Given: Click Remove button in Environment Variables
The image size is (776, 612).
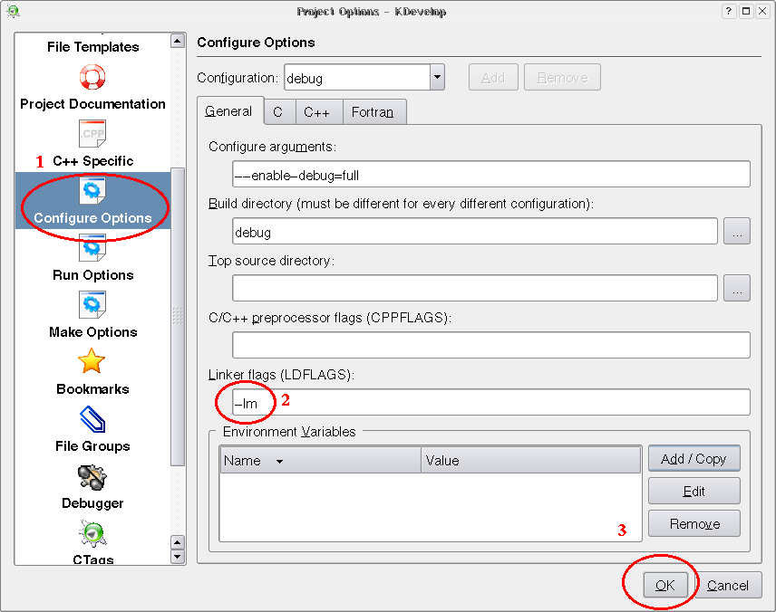Looking at the screenshot, I should [694, 523].
